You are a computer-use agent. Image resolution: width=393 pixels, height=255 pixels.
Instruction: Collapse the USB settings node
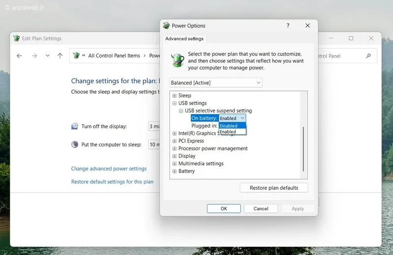pyautogui.click(x=174, y=103)
